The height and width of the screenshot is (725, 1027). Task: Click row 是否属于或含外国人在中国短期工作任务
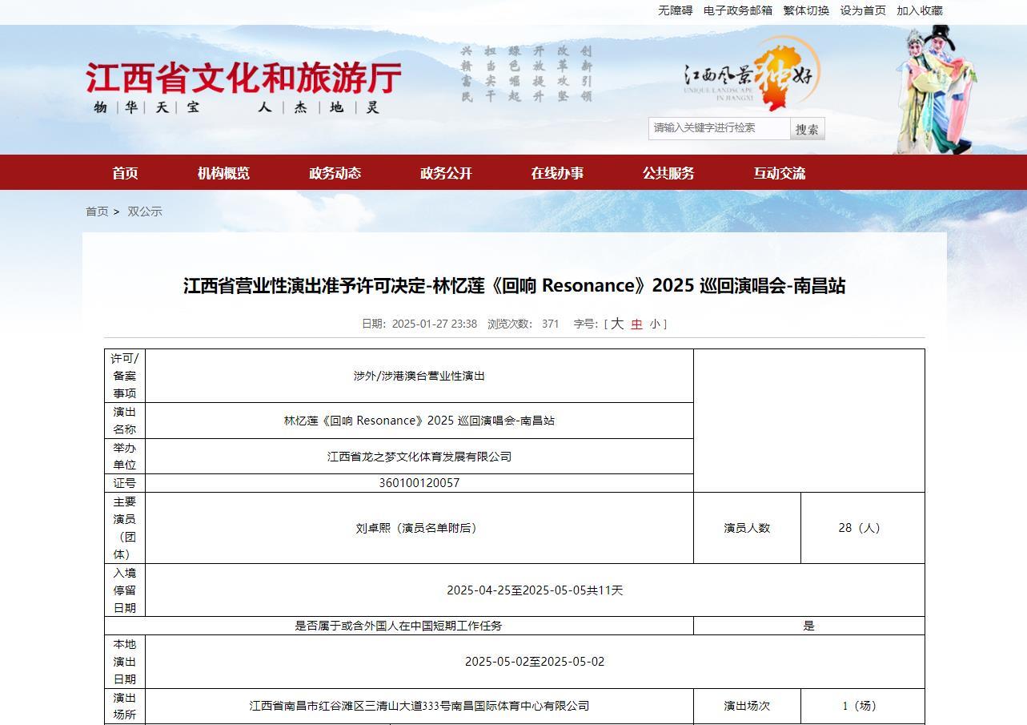pyautogui.click(x=399, y=626)
